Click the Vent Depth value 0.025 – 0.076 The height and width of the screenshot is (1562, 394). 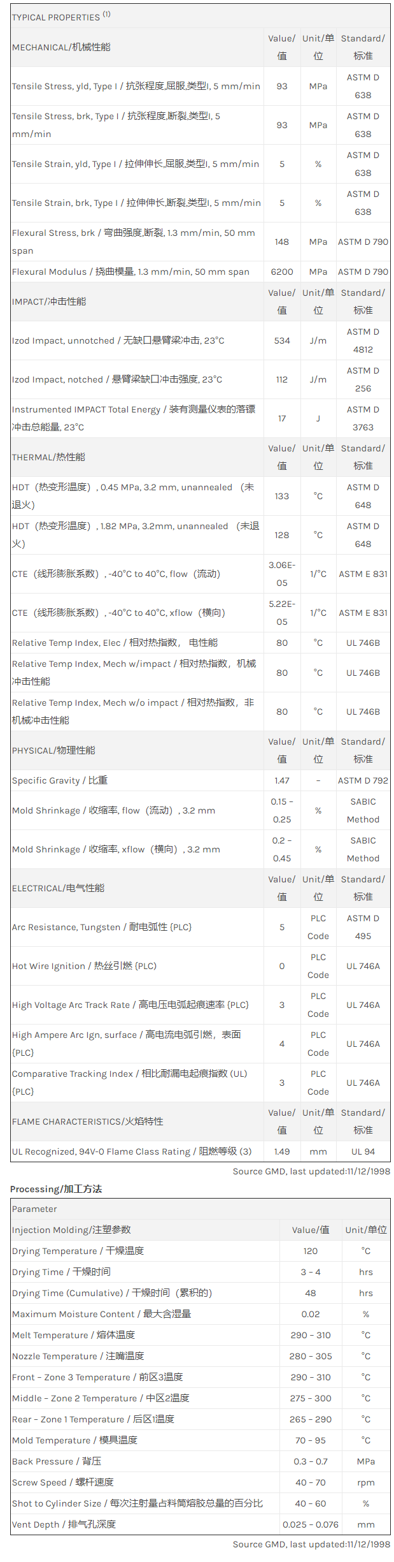pyautogui.click(x=311, y=1524)
